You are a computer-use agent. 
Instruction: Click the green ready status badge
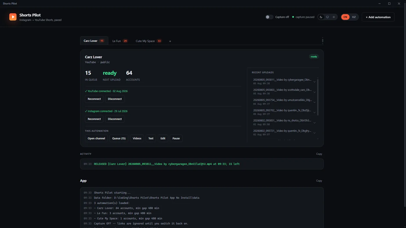point(314,57)
